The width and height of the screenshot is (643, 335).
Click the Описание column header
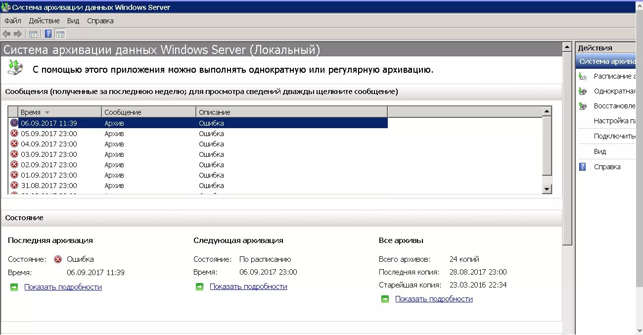coord(292,112)
